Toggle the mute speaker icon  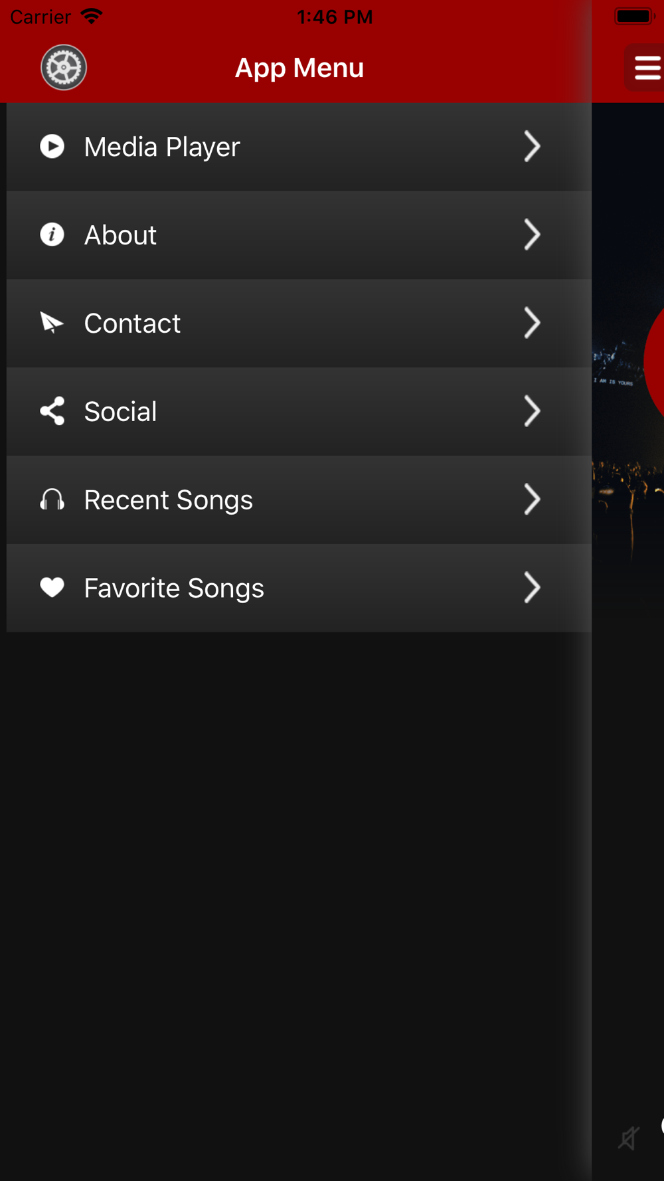[x=628, y=1138]
